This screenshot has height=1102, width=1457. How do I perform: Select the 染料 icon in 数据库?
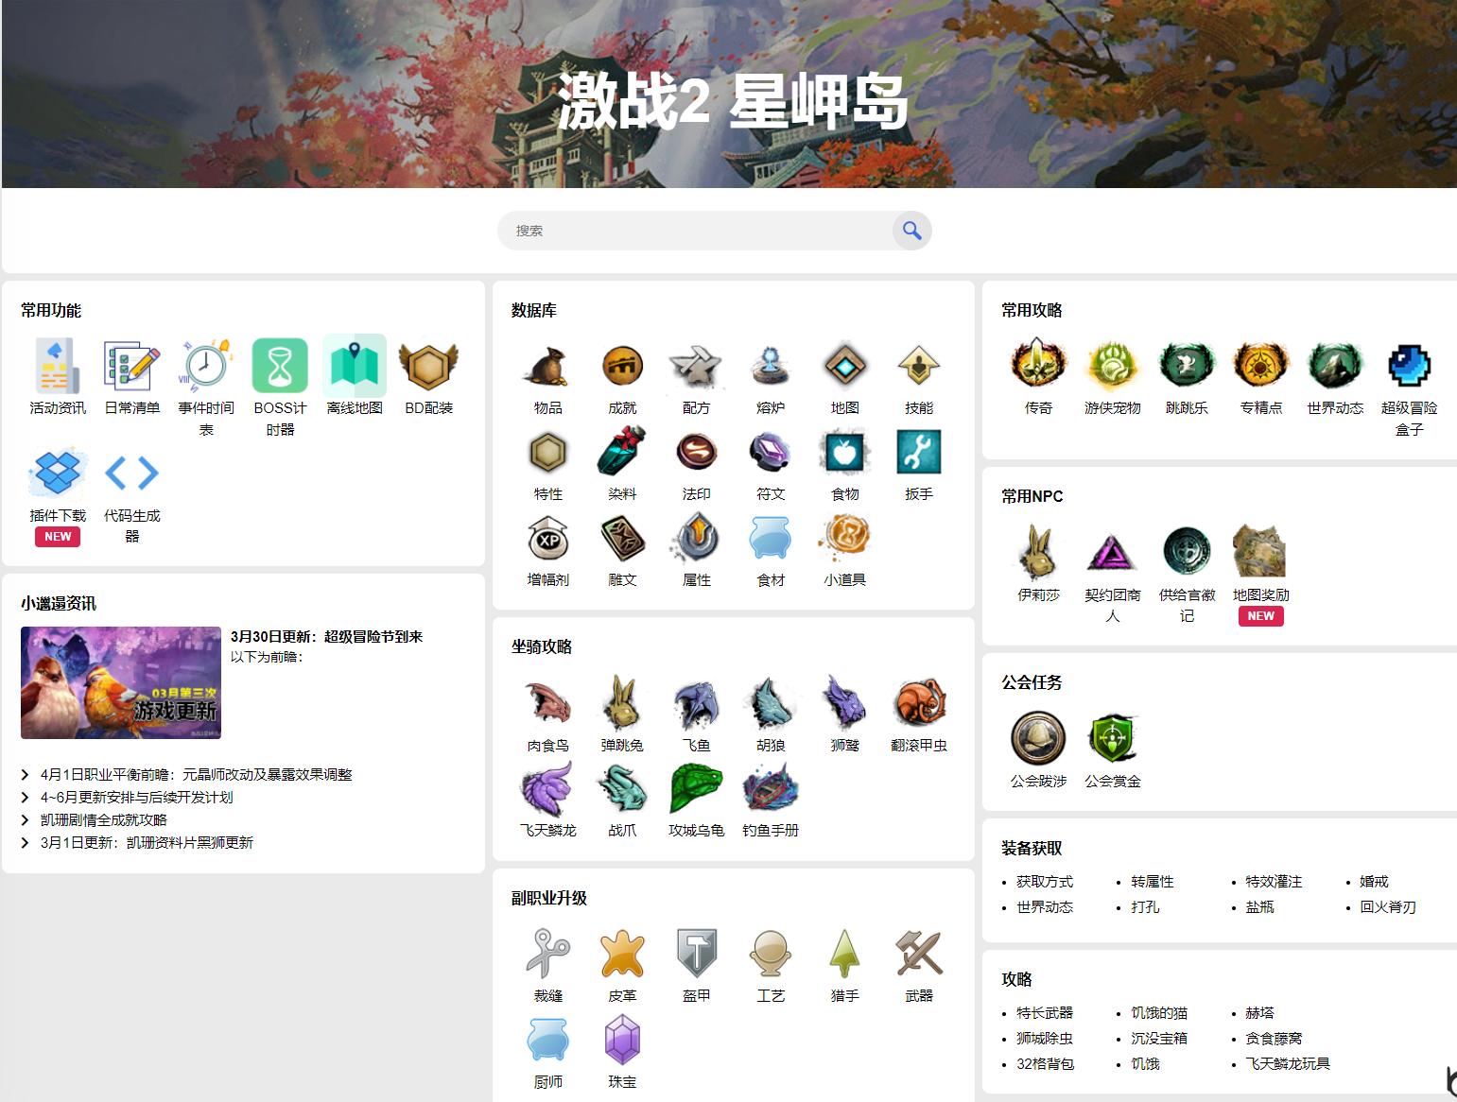(x=622, y=457)
